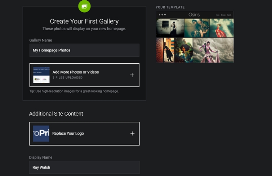This screenshot has width=272, height=176.
Task: Click the uploaded files thumbnail preview
Action: (41, 75)
